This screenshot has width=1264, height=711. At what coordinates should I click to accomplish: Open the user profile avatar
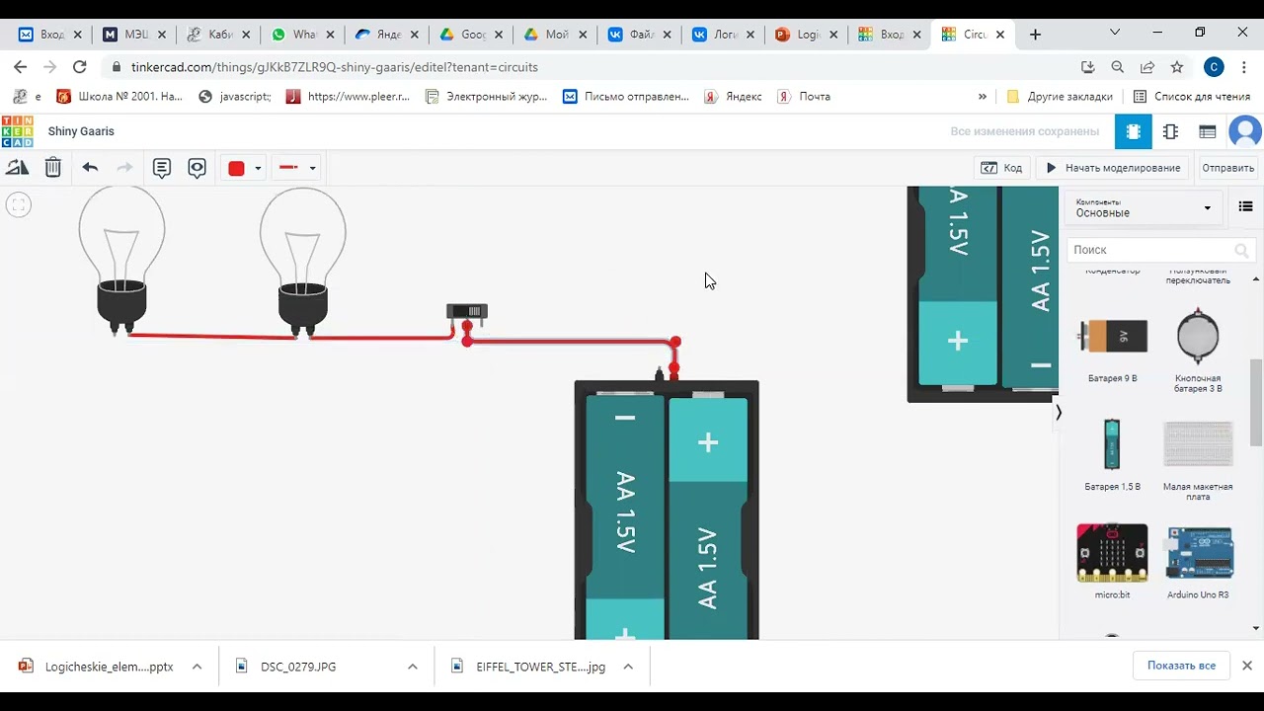coord(1245,131)
